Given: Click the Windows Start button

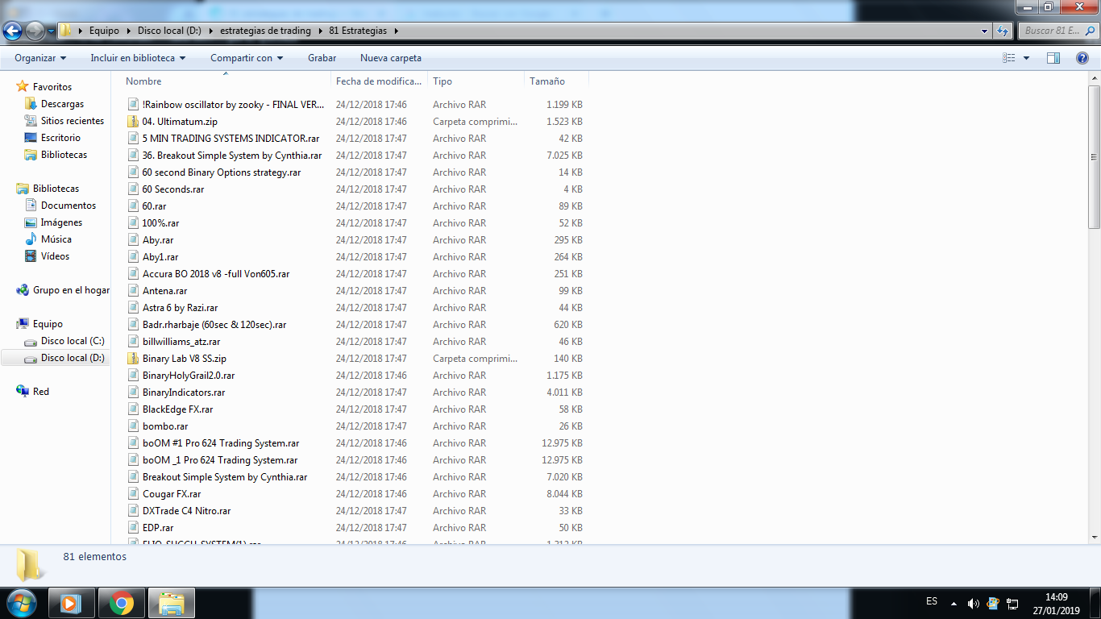Looking at the screenshot, I should 21,603.
